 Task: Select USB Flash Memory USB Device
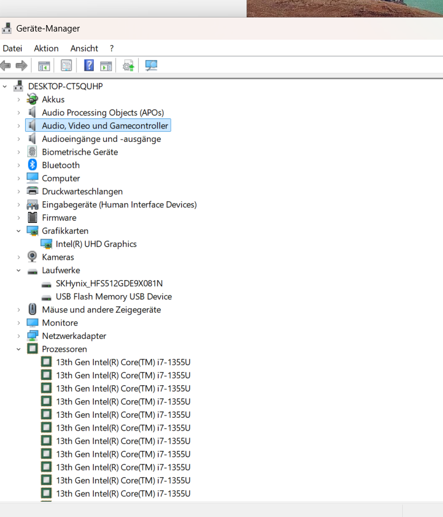[x=114, y=296]
